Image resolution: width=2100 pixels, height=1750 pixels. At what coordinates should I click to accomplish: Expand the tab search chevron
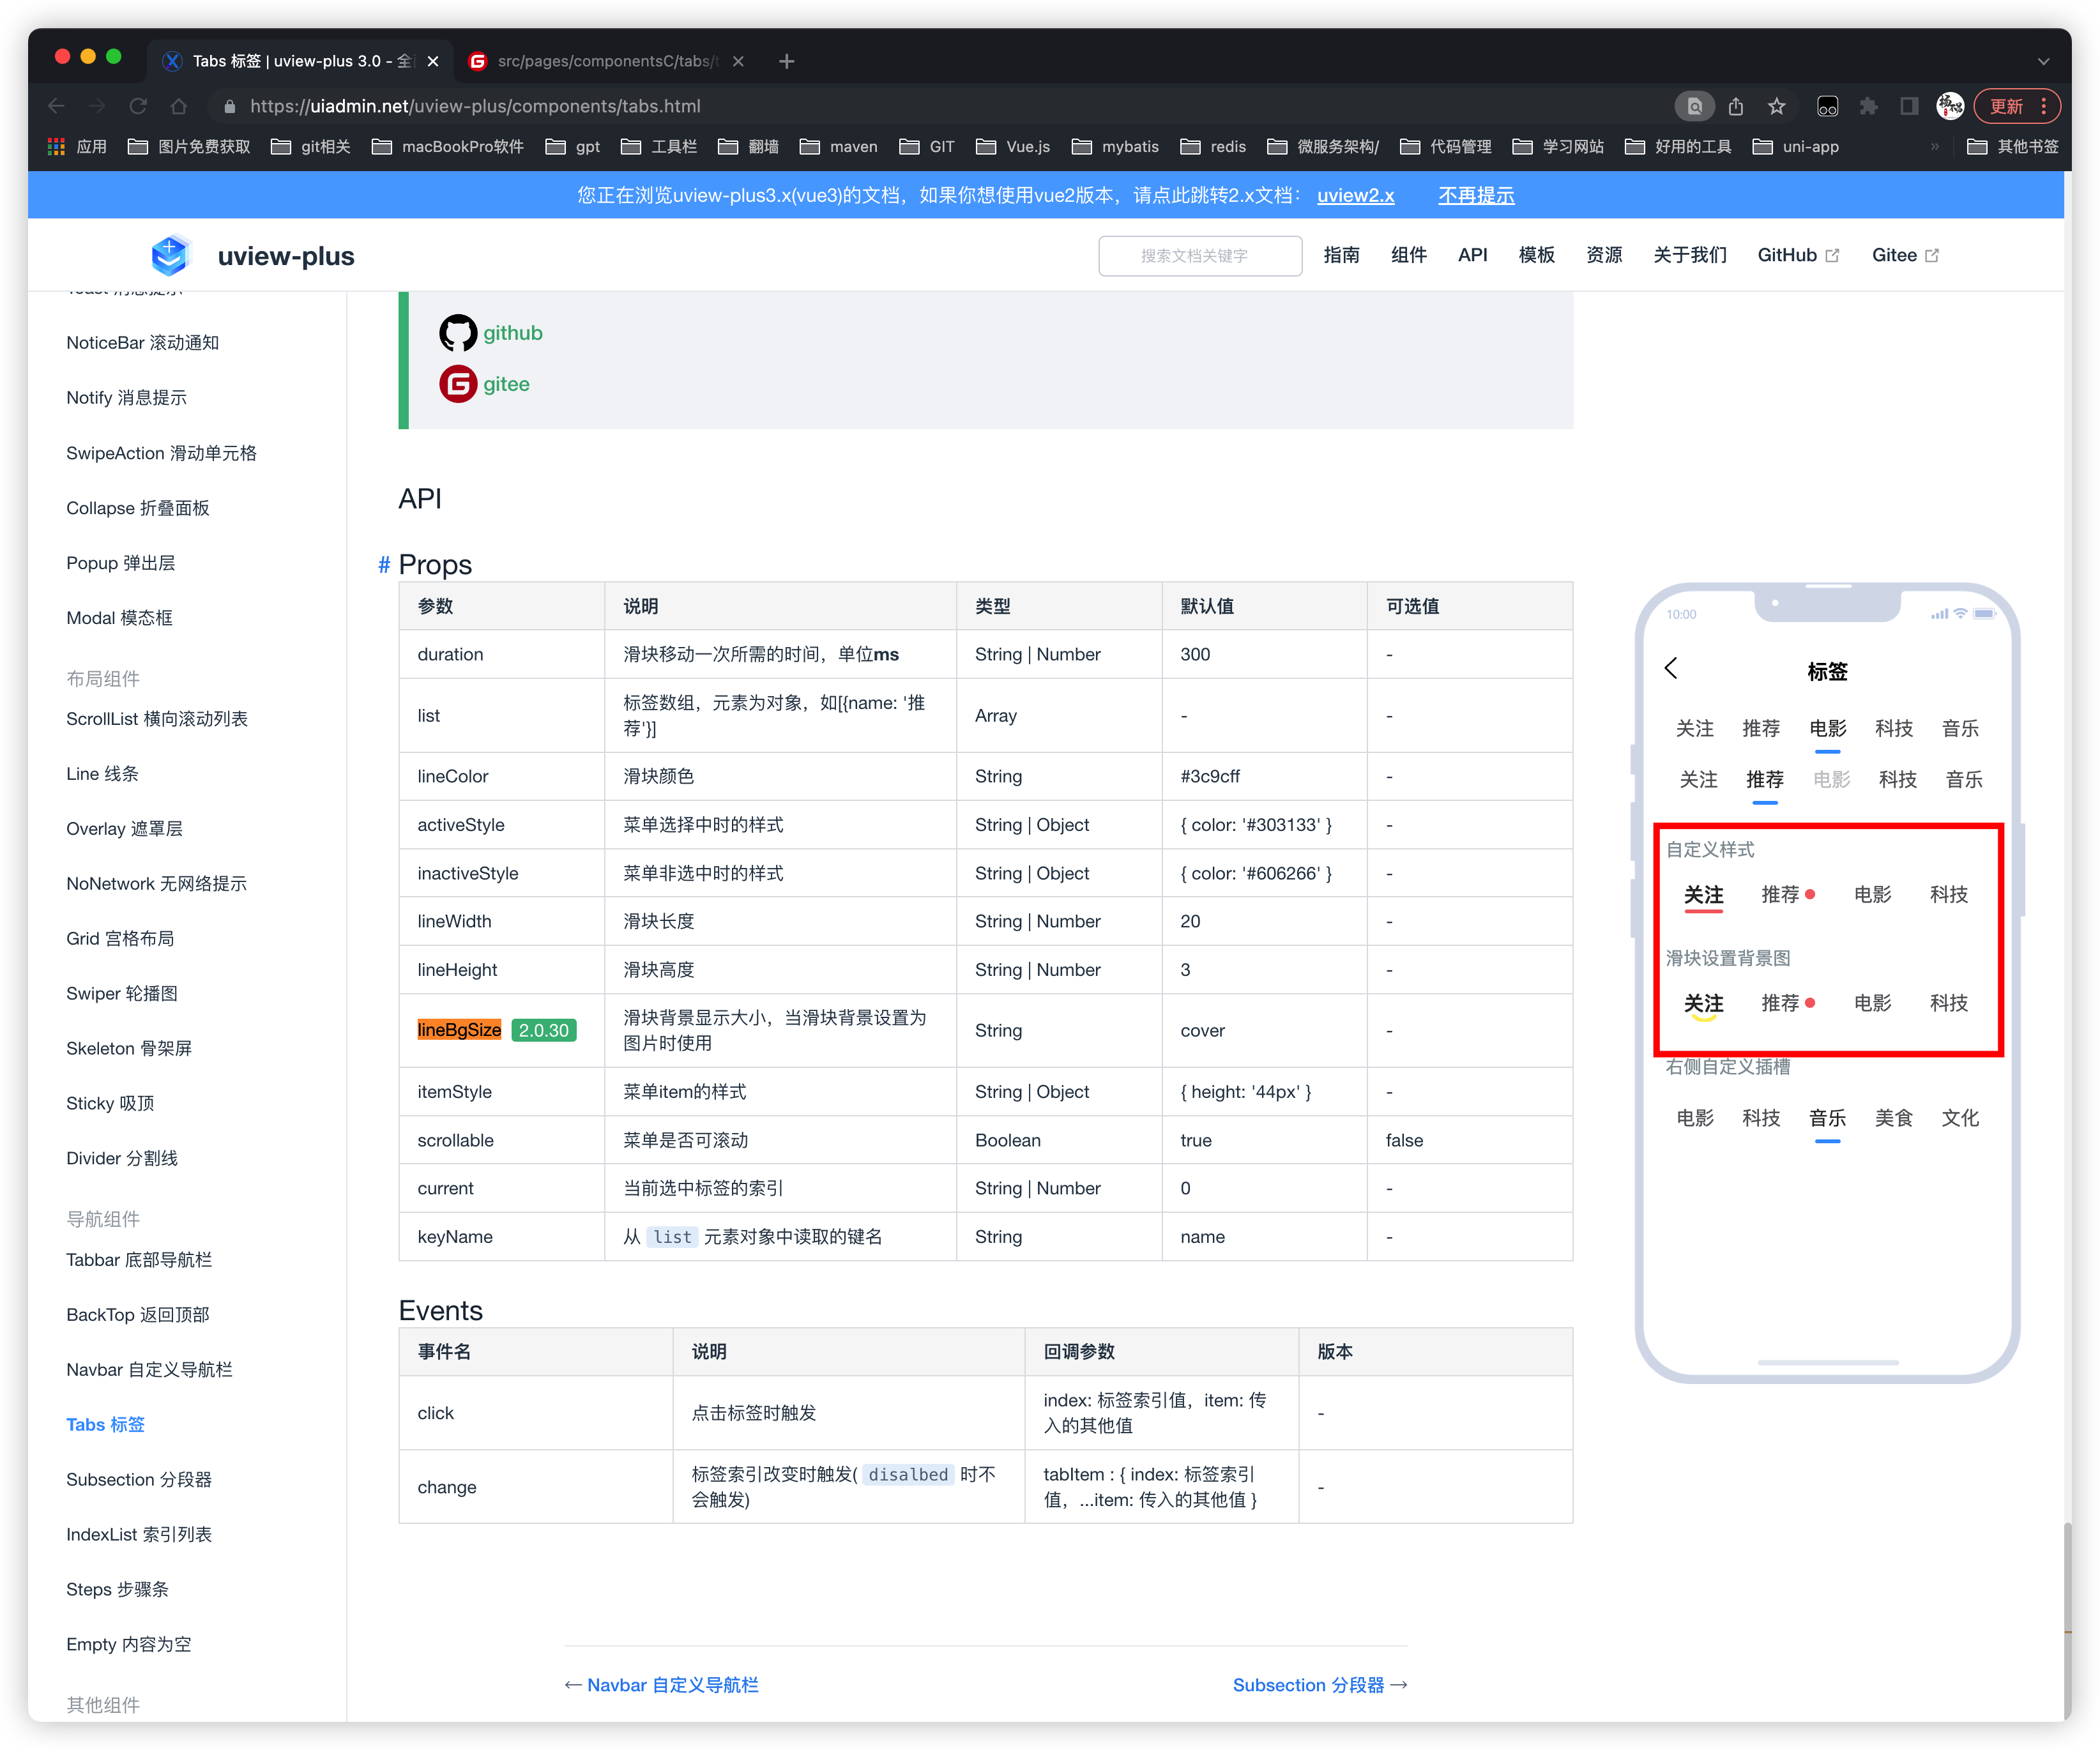point(2043,61)
